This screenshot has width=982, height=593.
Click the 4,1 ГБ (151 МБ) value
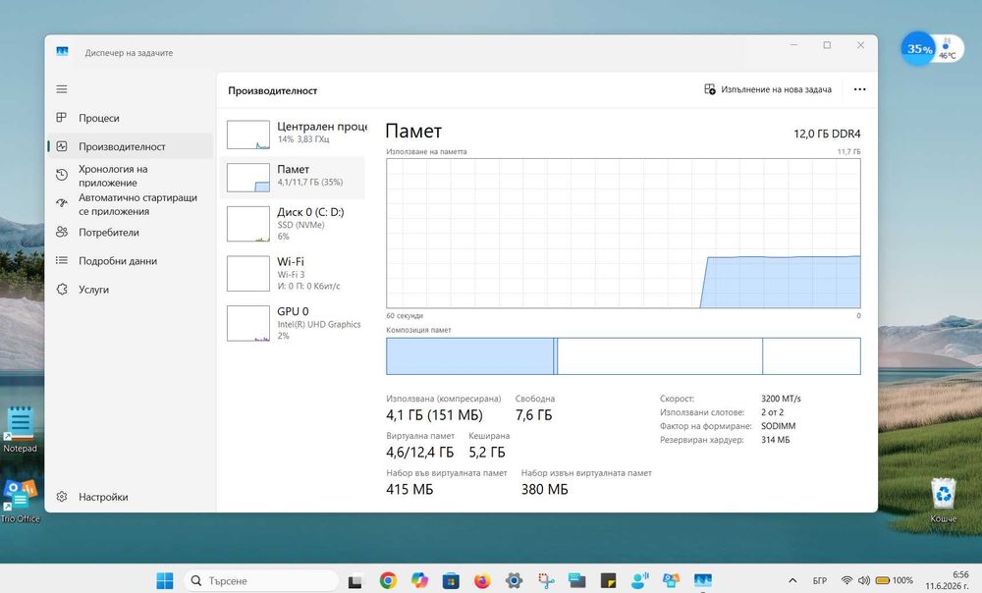434,415
